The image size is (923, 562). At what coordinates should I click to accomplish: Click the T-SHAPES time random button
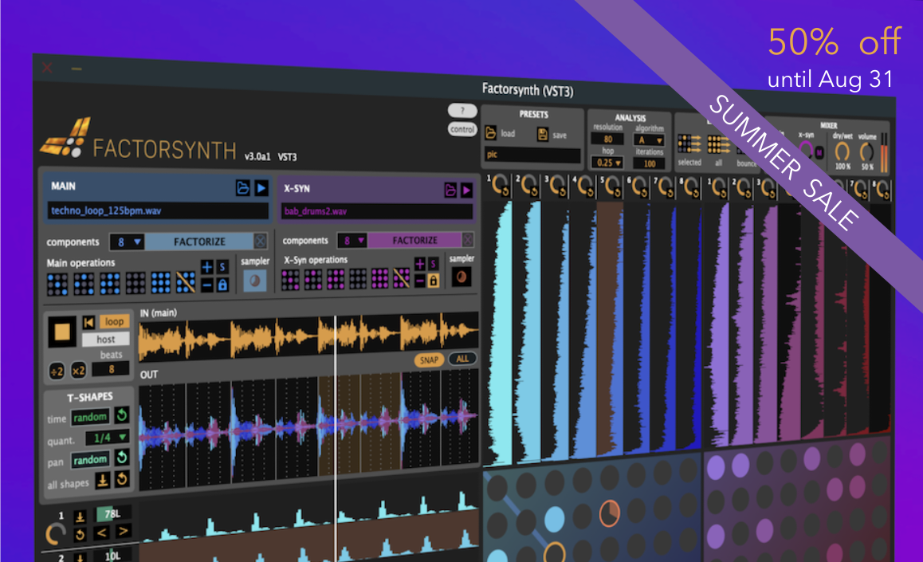[90, 417]
